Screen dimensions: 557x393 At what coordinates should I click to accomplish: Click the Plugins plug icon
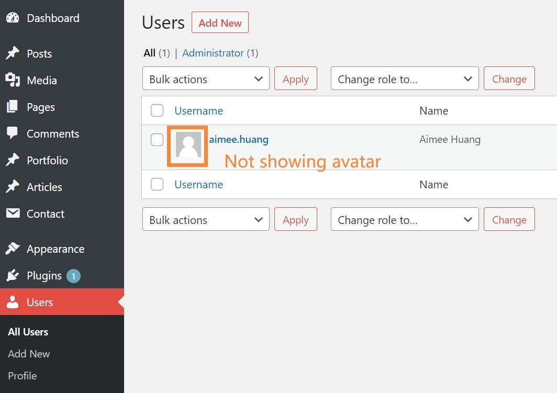(13, 276)
